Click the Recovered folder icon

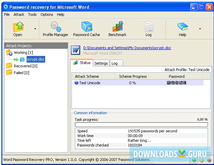pos(9,66)
